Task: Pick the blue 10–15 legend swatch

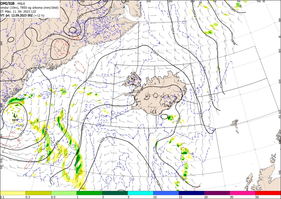Action: [x=166, y=193]
